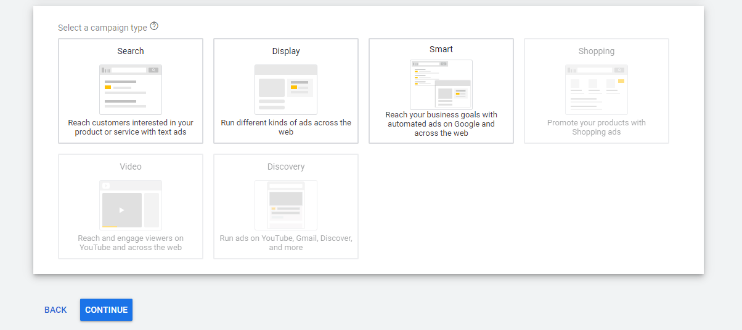Click the help icon beside campaign type
This screenshot has height=330, width=742.
[x=154, y=26]
